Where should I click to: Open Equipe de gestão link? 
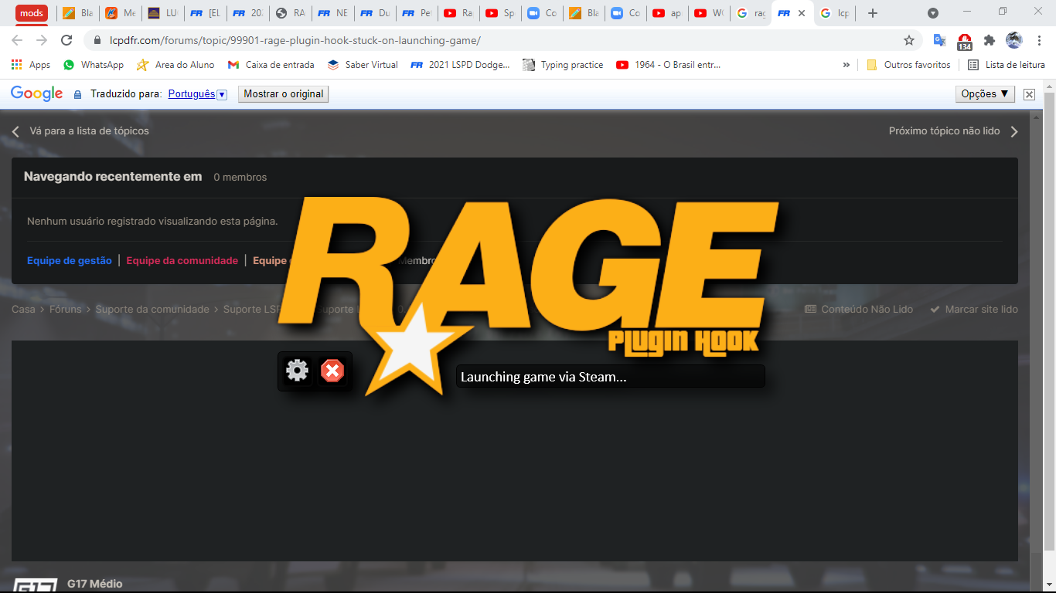[x=70, y=261]
